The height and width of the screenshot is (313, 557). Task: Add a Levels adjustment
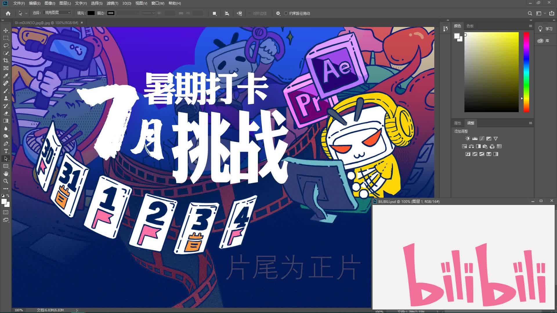tap(475, 139)
